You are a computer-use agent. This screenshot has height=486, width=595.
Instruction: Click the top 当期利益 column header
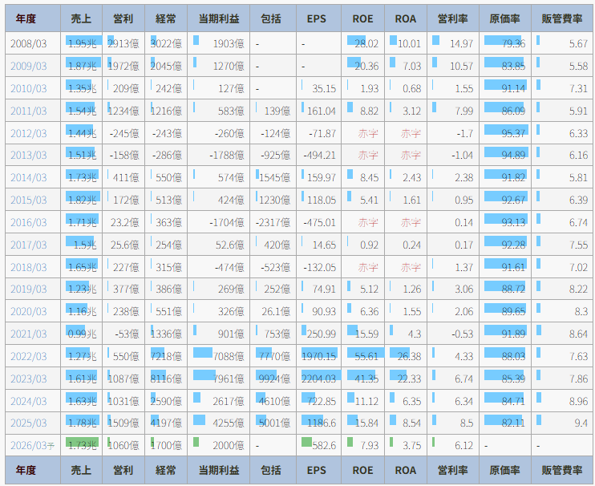tap(218, 18)
